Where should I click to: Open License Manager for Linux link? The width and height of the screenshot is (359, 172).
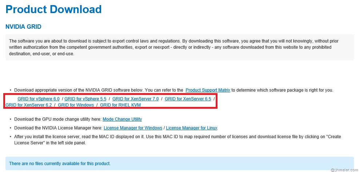click(192, 128)
